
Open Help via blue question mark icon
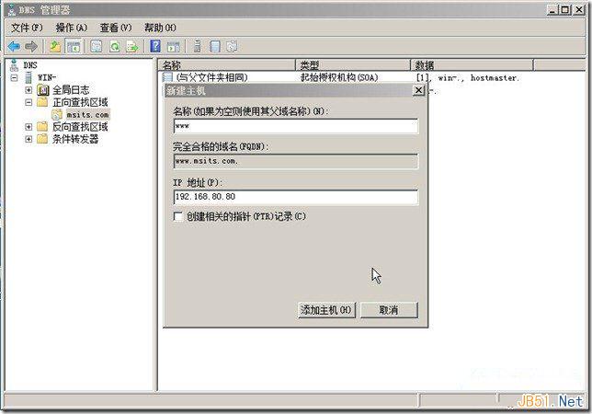tap(155, 46)
